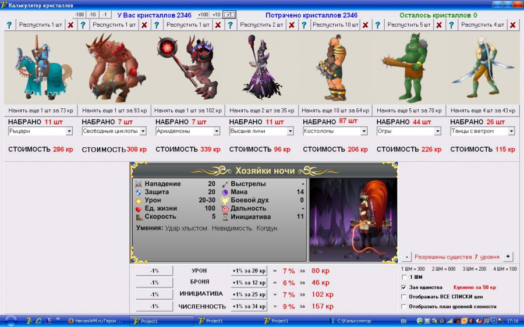This screenshot has width=524, height=327.
Task: Click the question mark beside Распустить 5 шт
Action: [378, 25]
